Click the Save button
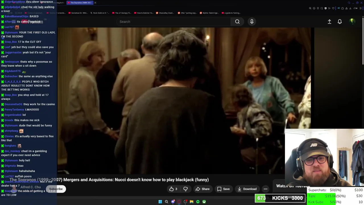 223,189
